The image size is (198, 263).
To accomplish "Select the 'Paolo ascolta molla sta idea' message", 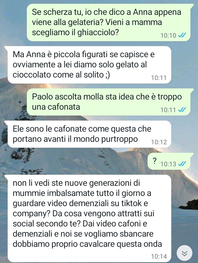I will click(109, 102).
